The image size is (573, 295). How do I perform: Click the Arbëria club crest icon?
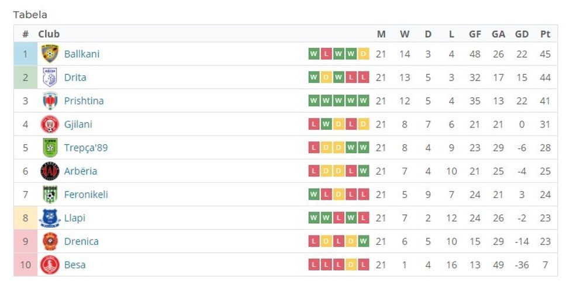[x=50, y=171]
